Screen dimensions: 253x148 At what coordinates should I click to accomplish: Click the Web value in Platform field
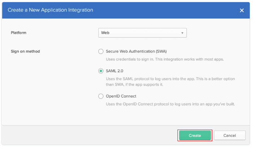(105, 33)
